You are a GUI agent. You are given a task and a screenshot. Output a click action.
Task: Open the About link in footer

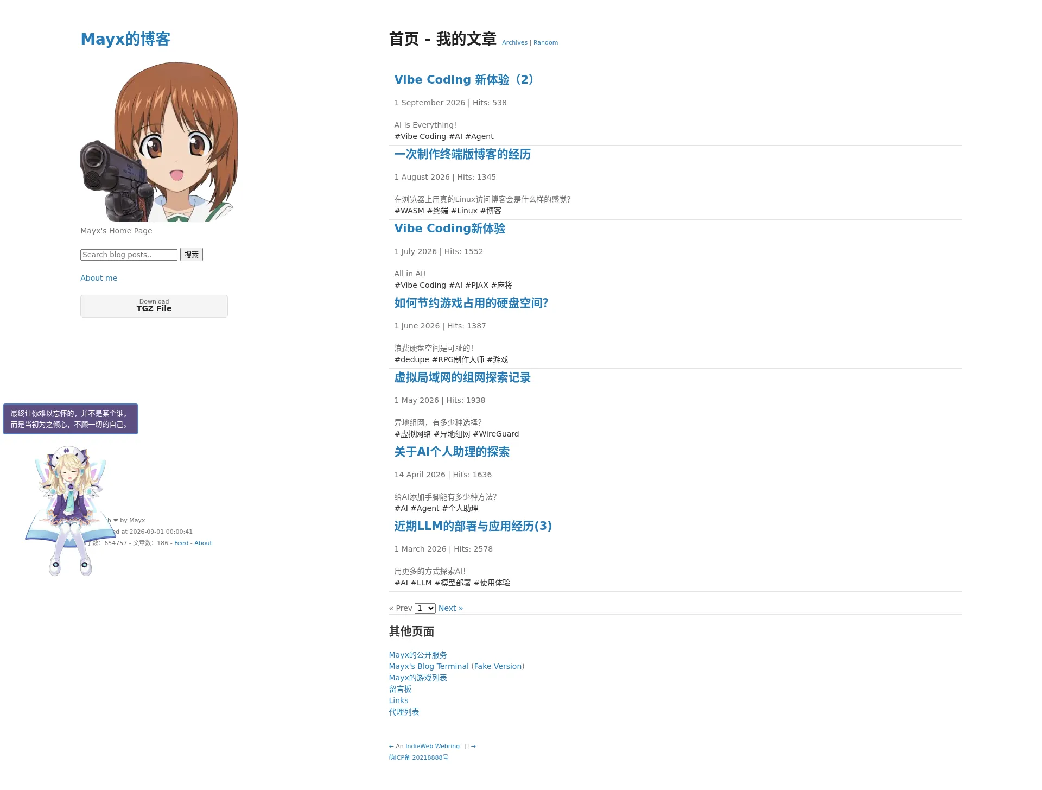point(203,543)
